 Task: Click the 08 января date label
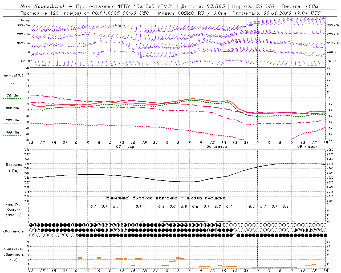(217, 147)
